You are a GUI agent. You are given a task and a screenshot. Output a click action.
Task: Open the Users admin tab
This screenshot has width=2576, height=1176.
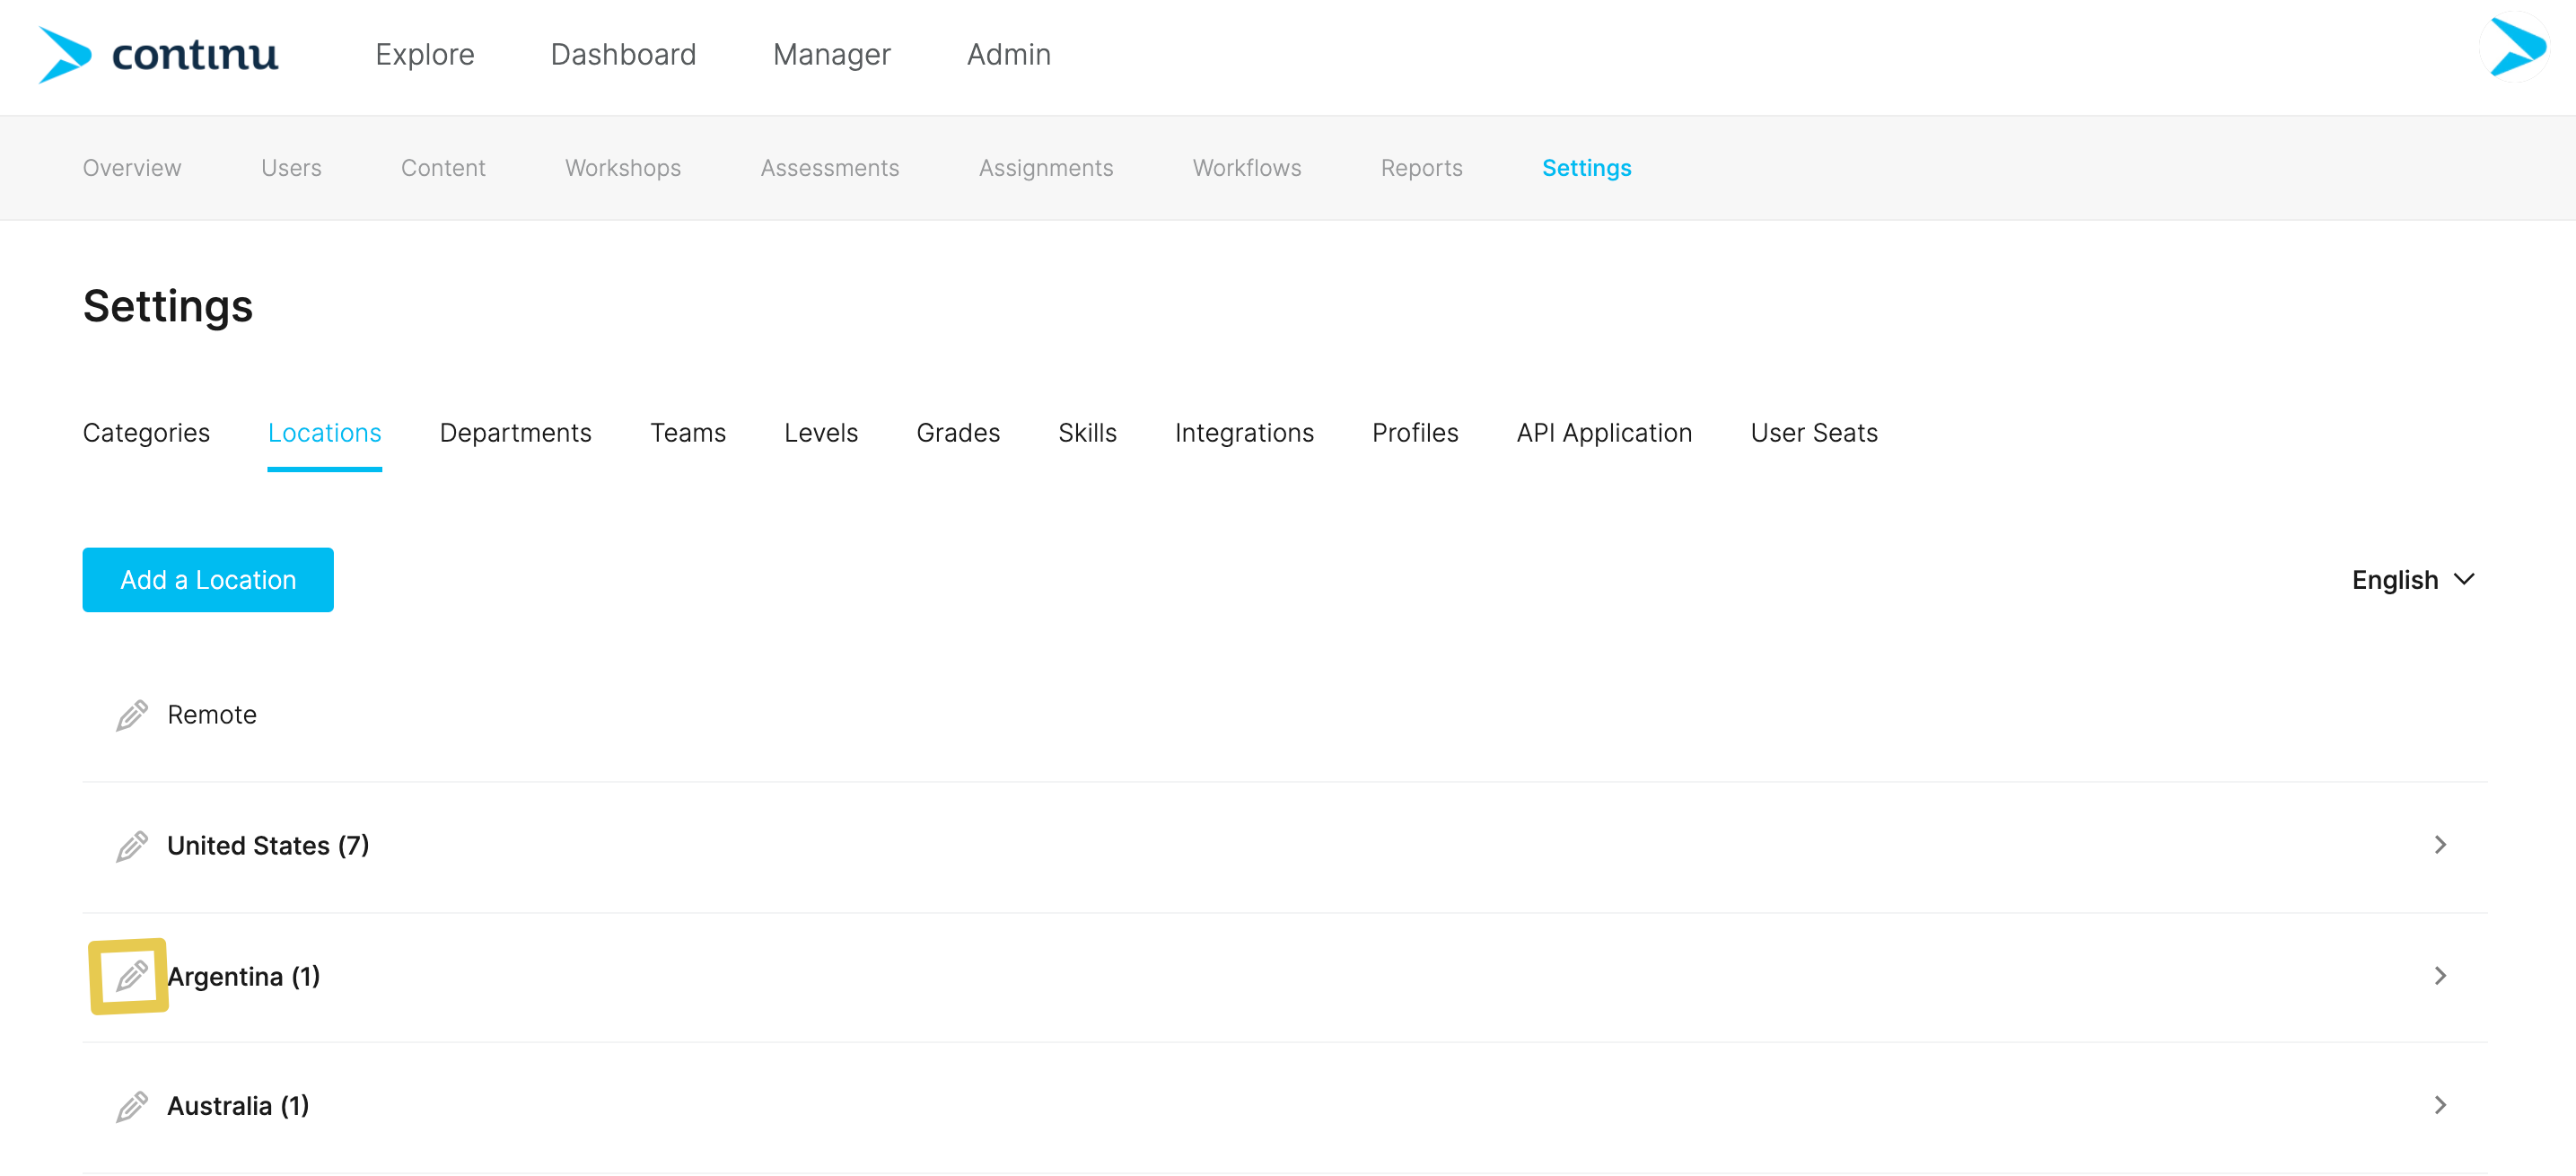pos(291,168)
